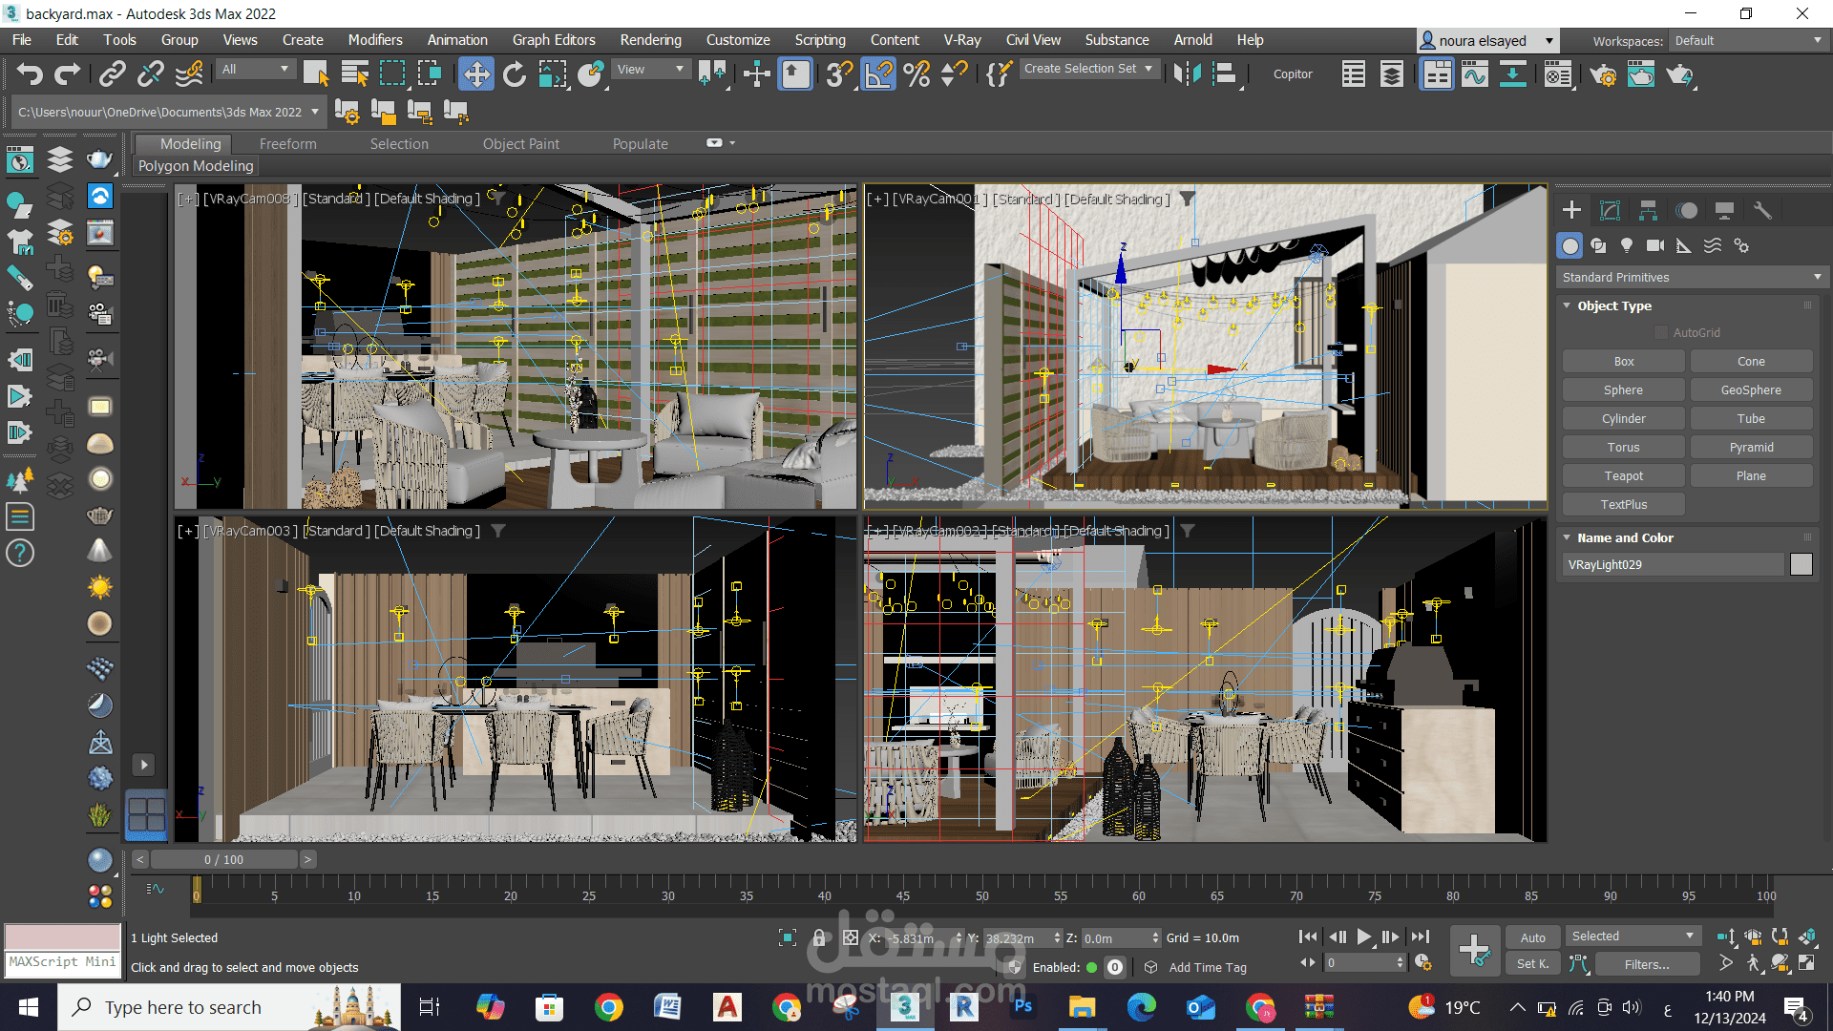This screenshot has width=1833, height=1031.
Task: Select the Select and Move tool
Action: [475, 74]
